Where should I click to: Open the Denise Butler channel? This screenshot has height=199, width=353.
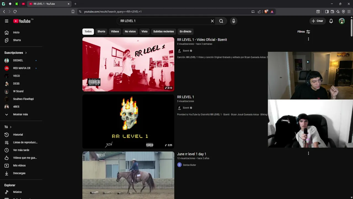189,165
